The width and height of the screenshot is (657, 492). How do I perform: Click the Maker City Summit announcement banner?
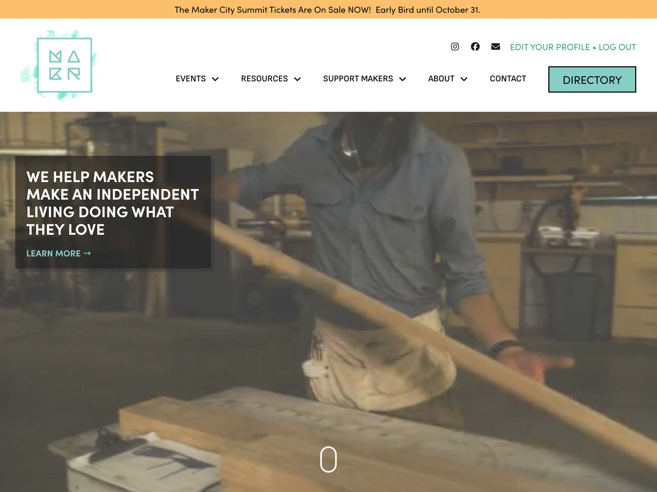pos(327,10)
